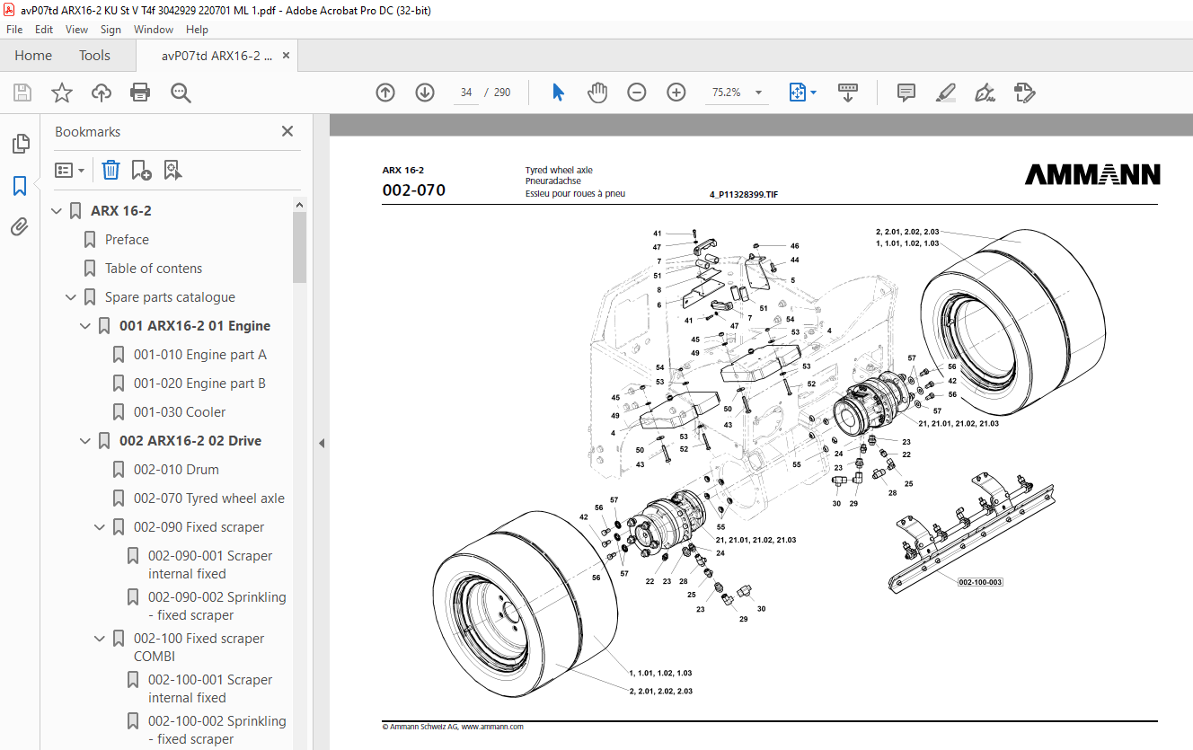Select the arrow selection tool

pos(558,93)
